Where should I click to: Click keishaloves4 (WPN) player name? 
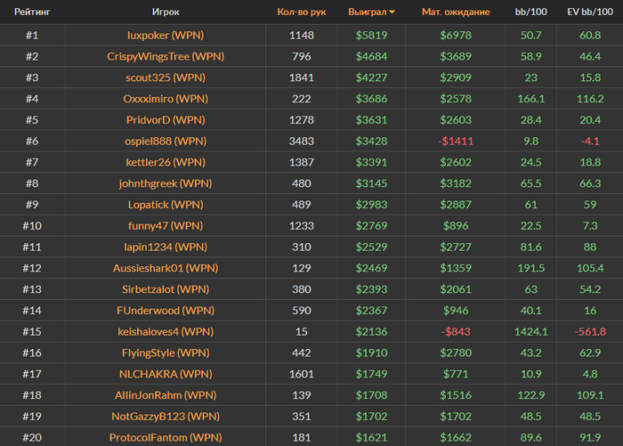(x=165, y=331)
